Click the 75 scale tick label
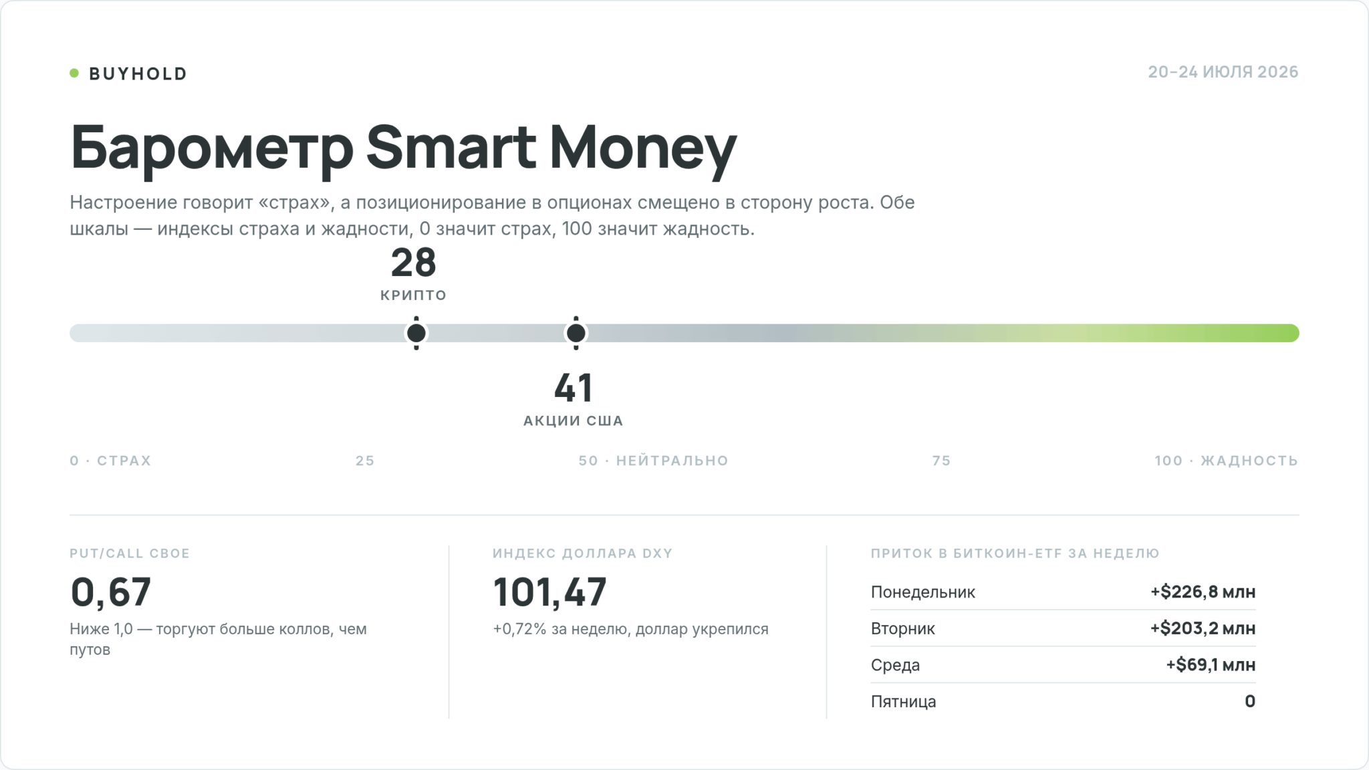Image resolution: width=1369 pixels, height=770 pixels. (941, 461)
